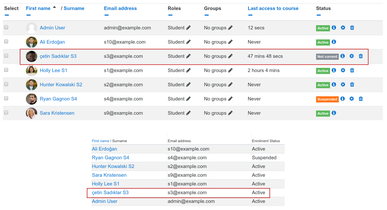Select Admin User row checkbox
This screenshot has width=387, height=210.
6,27
